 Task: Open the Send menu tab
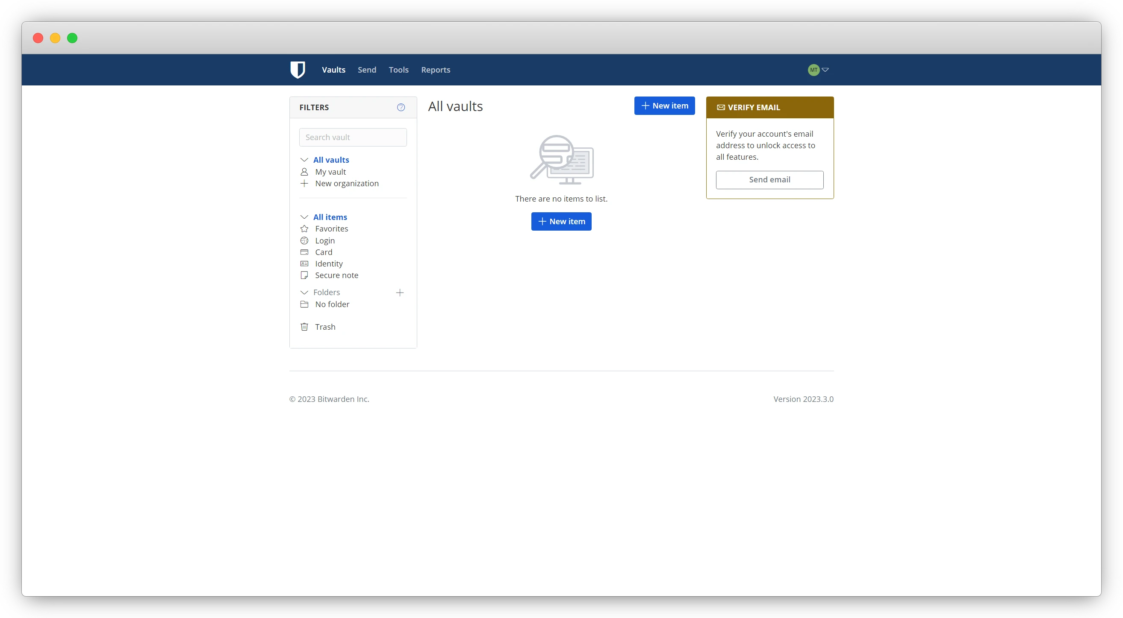point(367,70)
